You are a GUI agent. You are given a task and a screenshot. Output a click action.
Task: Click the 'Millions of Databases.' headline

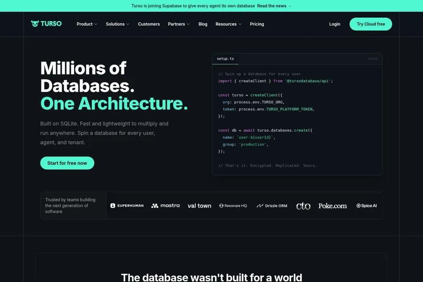pos(87,77)
